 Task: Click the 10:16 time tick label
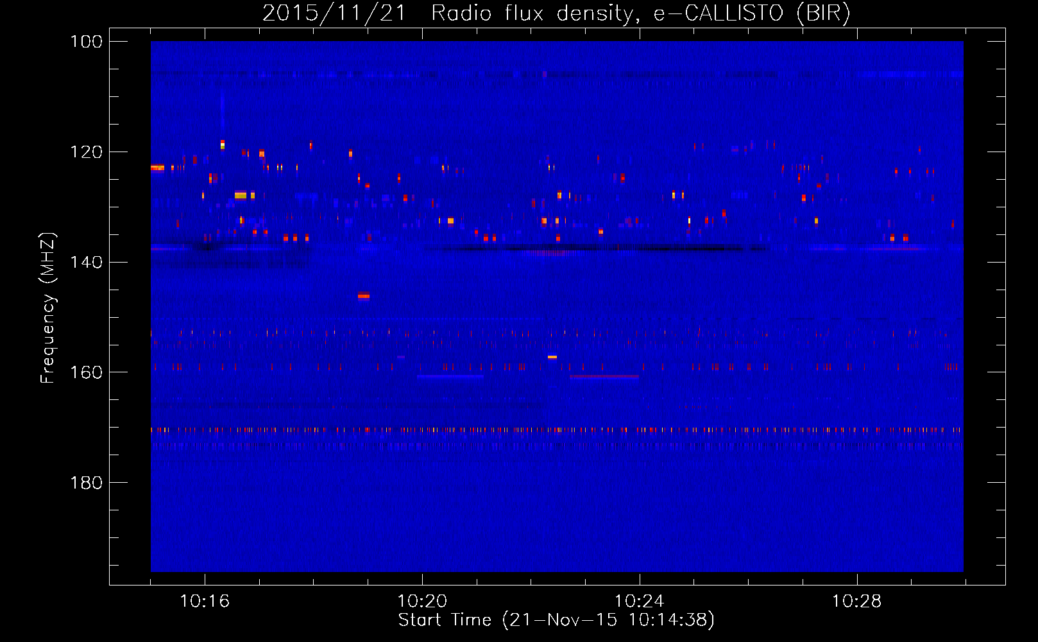point(205,602)
